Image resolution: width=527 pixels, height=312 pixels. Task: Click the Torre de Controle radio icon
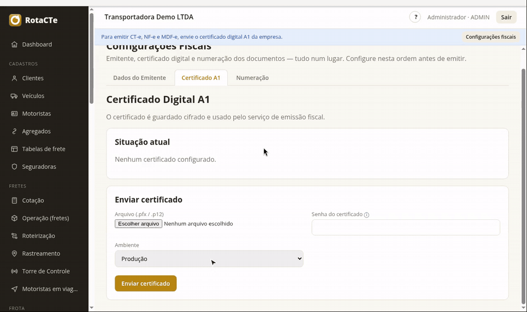click(14, 271)
